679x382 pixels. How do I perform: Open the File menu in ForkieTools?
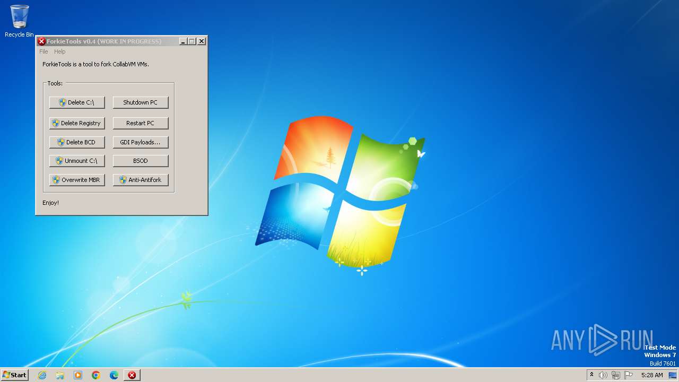click(43, 51)
